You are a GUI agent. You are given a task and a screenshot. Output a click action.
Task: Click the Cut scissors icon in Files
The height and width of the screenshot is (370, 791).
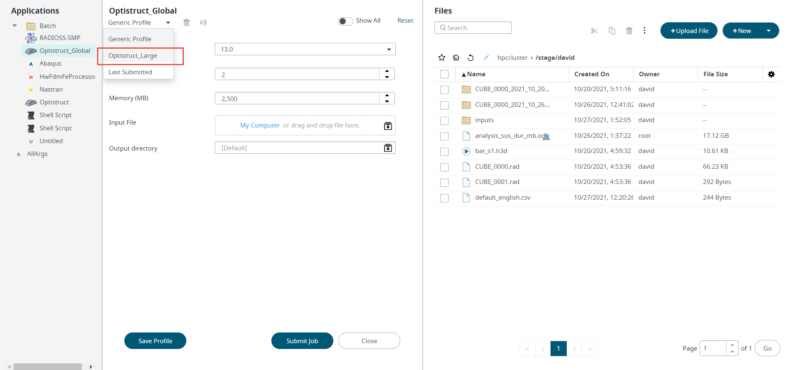594,31
